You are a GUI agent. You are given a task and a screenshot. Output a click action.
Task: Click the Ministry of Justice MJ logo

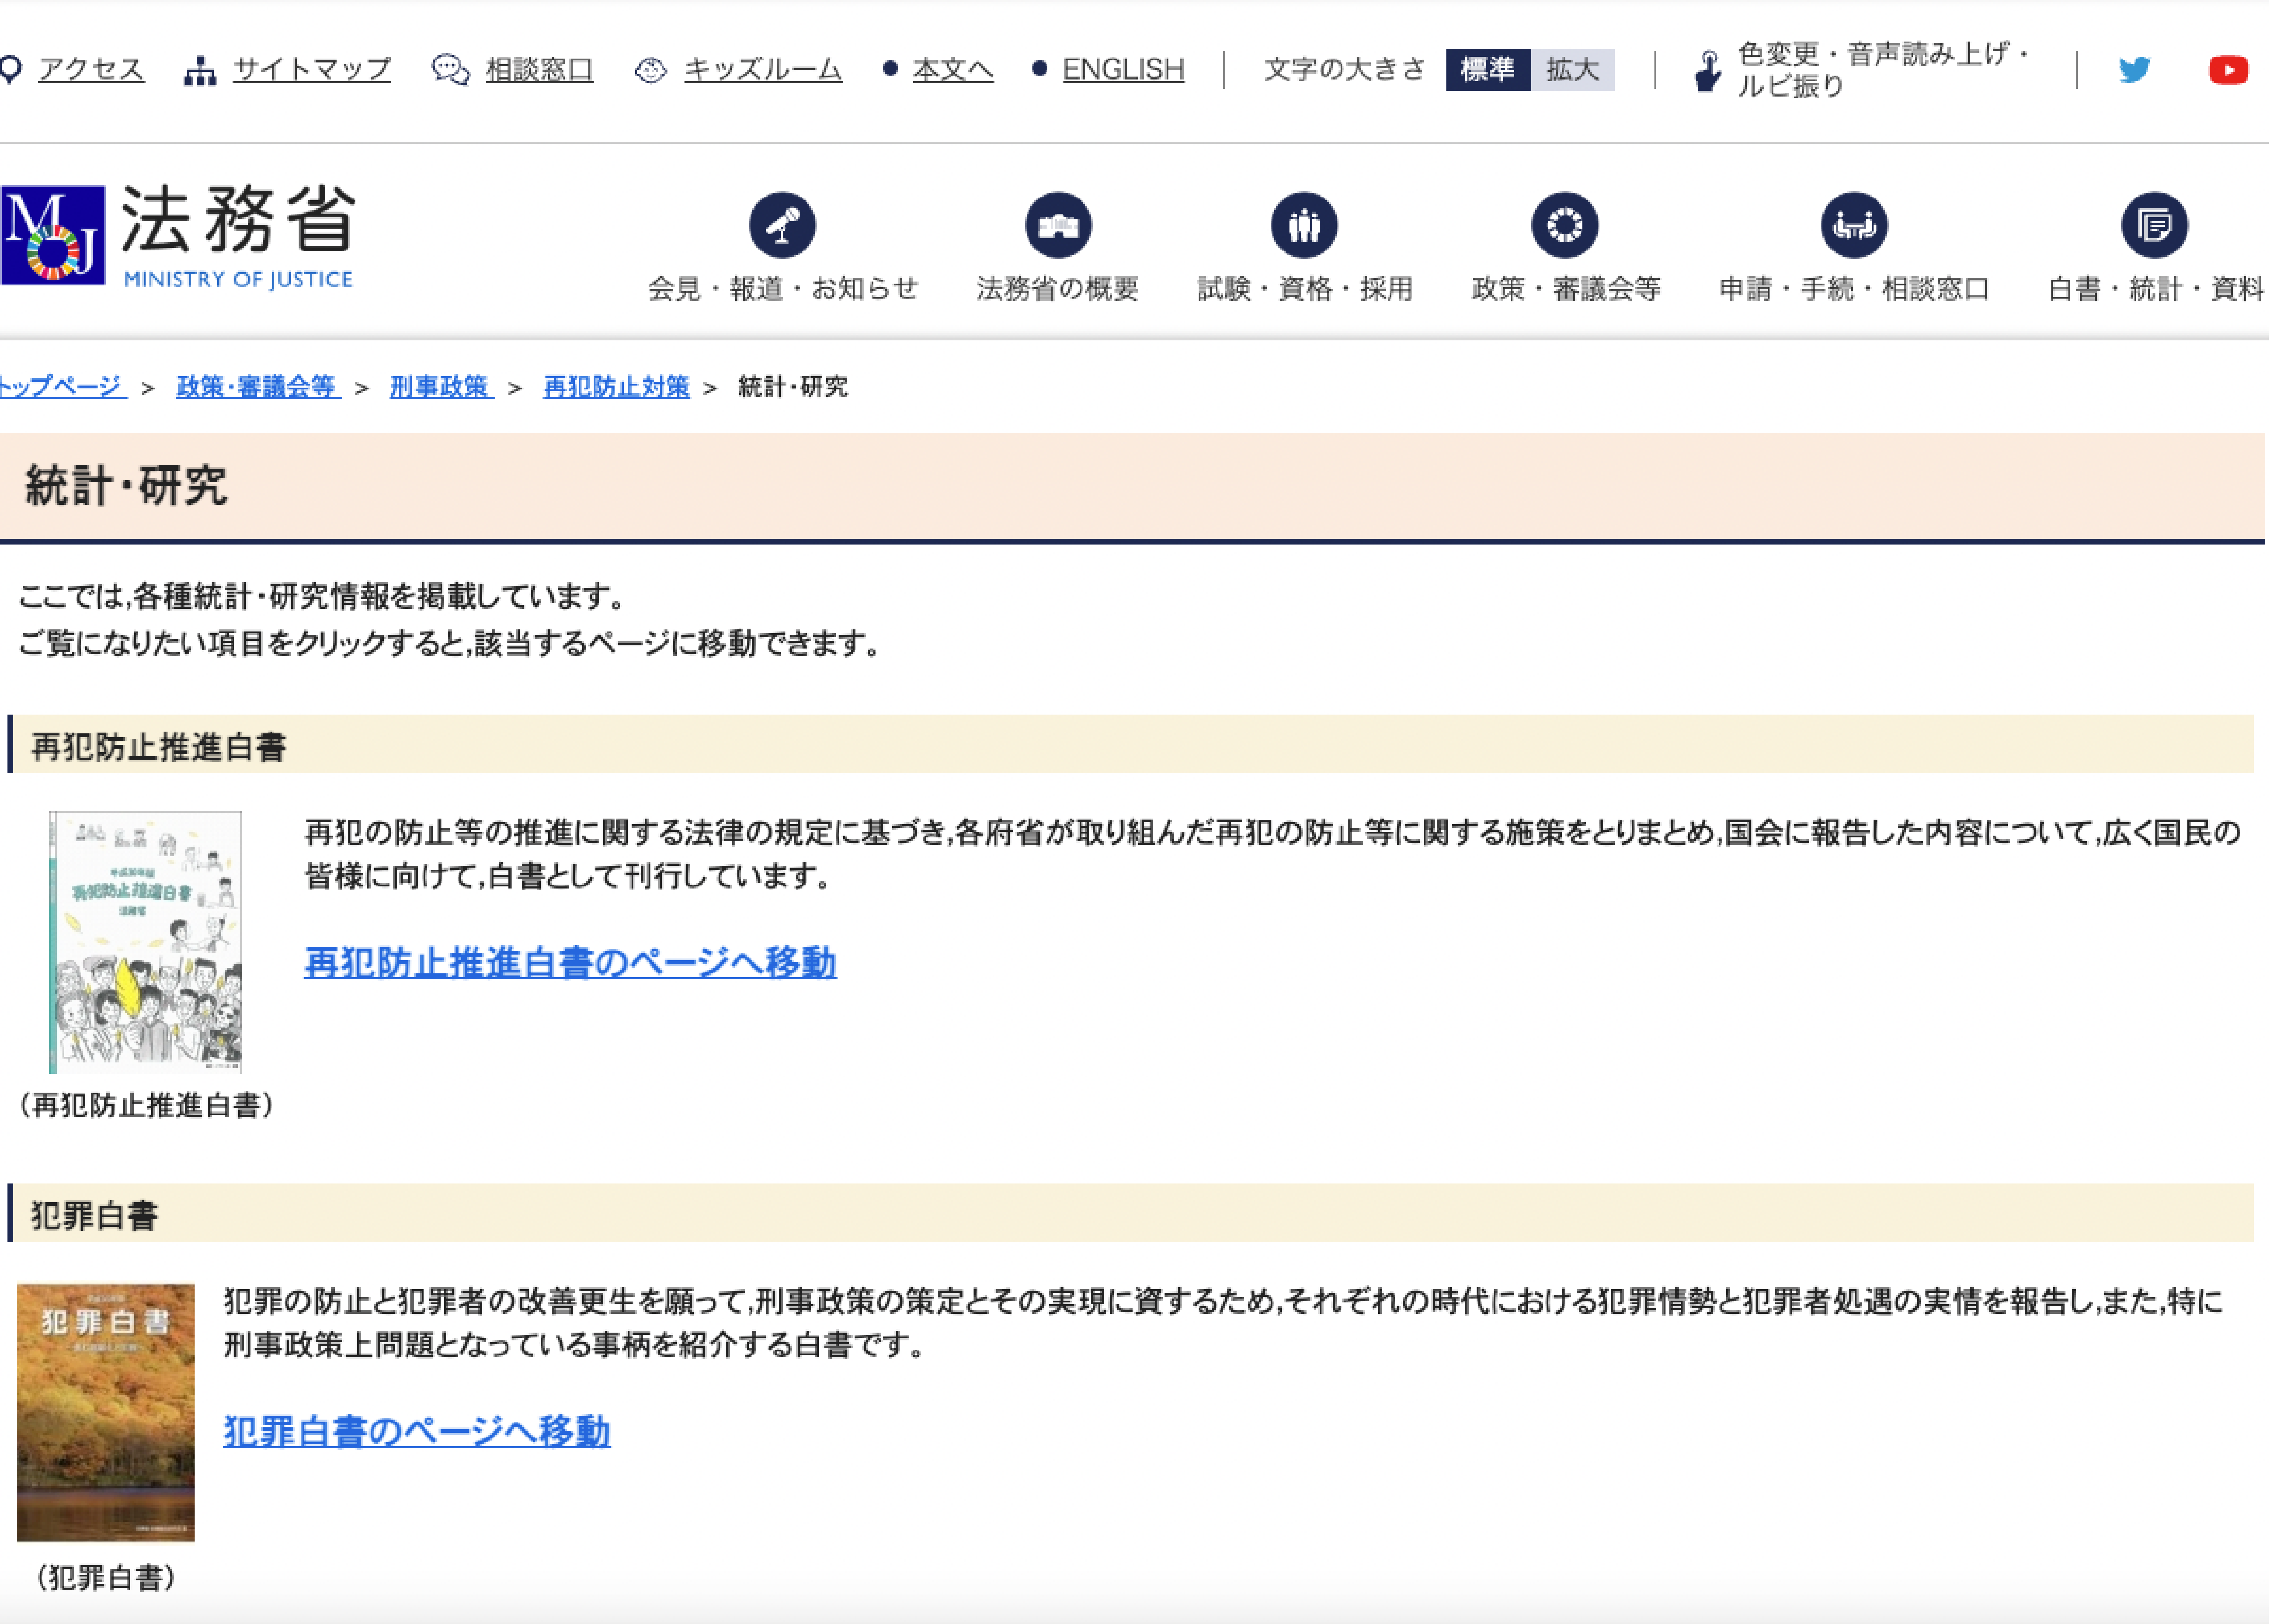tap(53, 235)
